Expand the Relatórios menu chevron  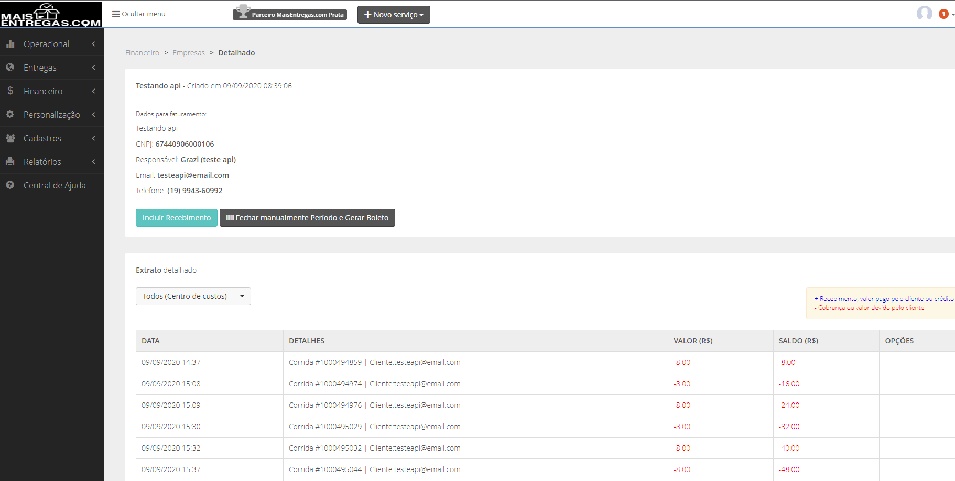coord(94,162)
